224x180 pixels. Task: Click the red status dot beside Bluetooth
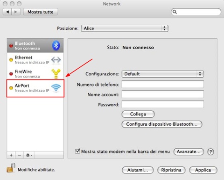(11, 46)
